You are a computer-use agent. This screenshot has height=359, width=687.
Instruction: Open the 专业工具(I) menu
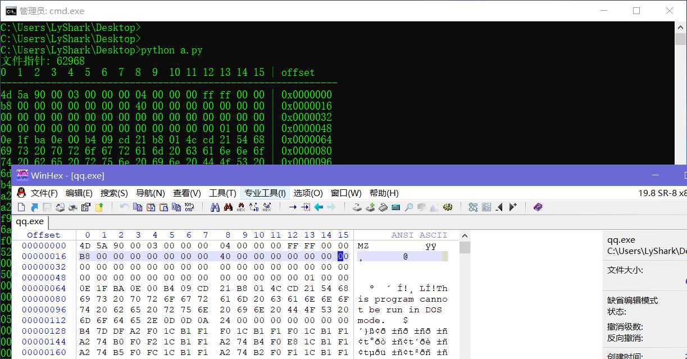tap(265, 193)
